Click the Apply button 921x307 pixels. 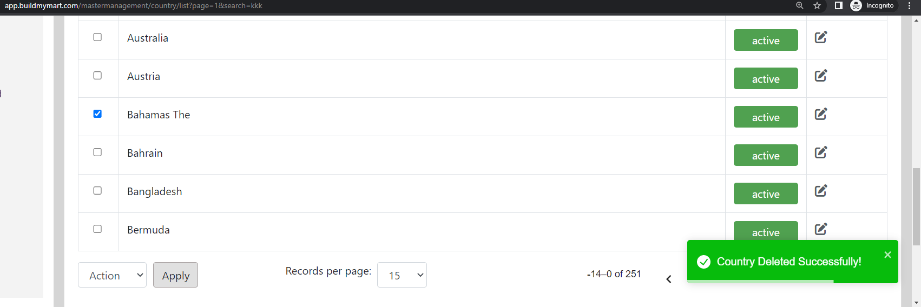[x=175, y=275]
